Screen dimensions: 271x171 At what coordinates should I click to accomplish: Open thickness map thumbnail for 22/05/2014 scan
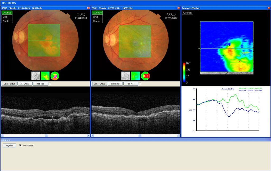coord(135,76)
